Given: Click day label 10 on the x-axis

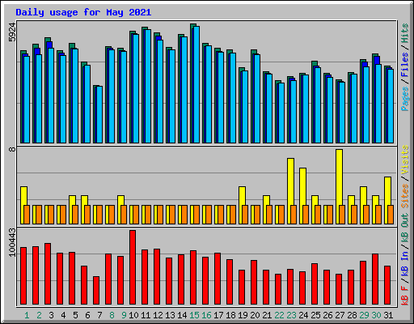Looking at the screenshot, I should [133, 315].
